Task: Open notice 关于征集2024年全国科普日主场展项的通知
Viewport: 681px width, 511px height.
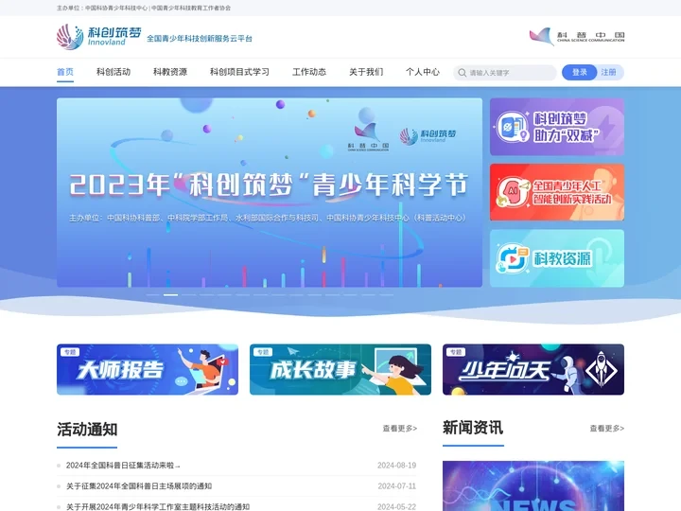Action: (x=139, y=486)
